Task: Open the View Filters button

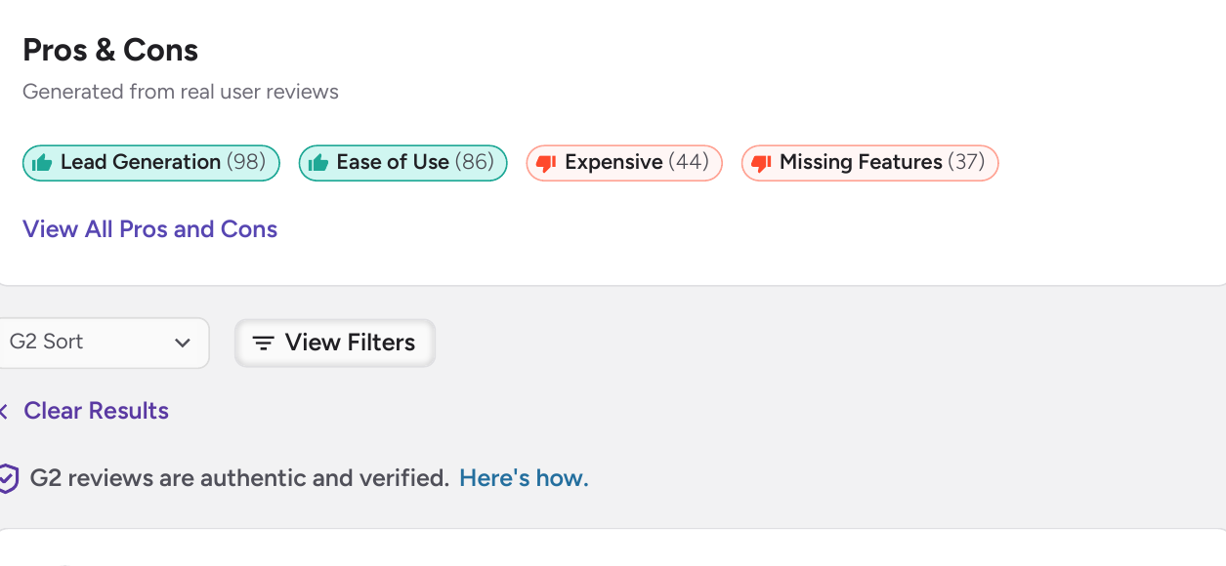Action: coord(335,343)
